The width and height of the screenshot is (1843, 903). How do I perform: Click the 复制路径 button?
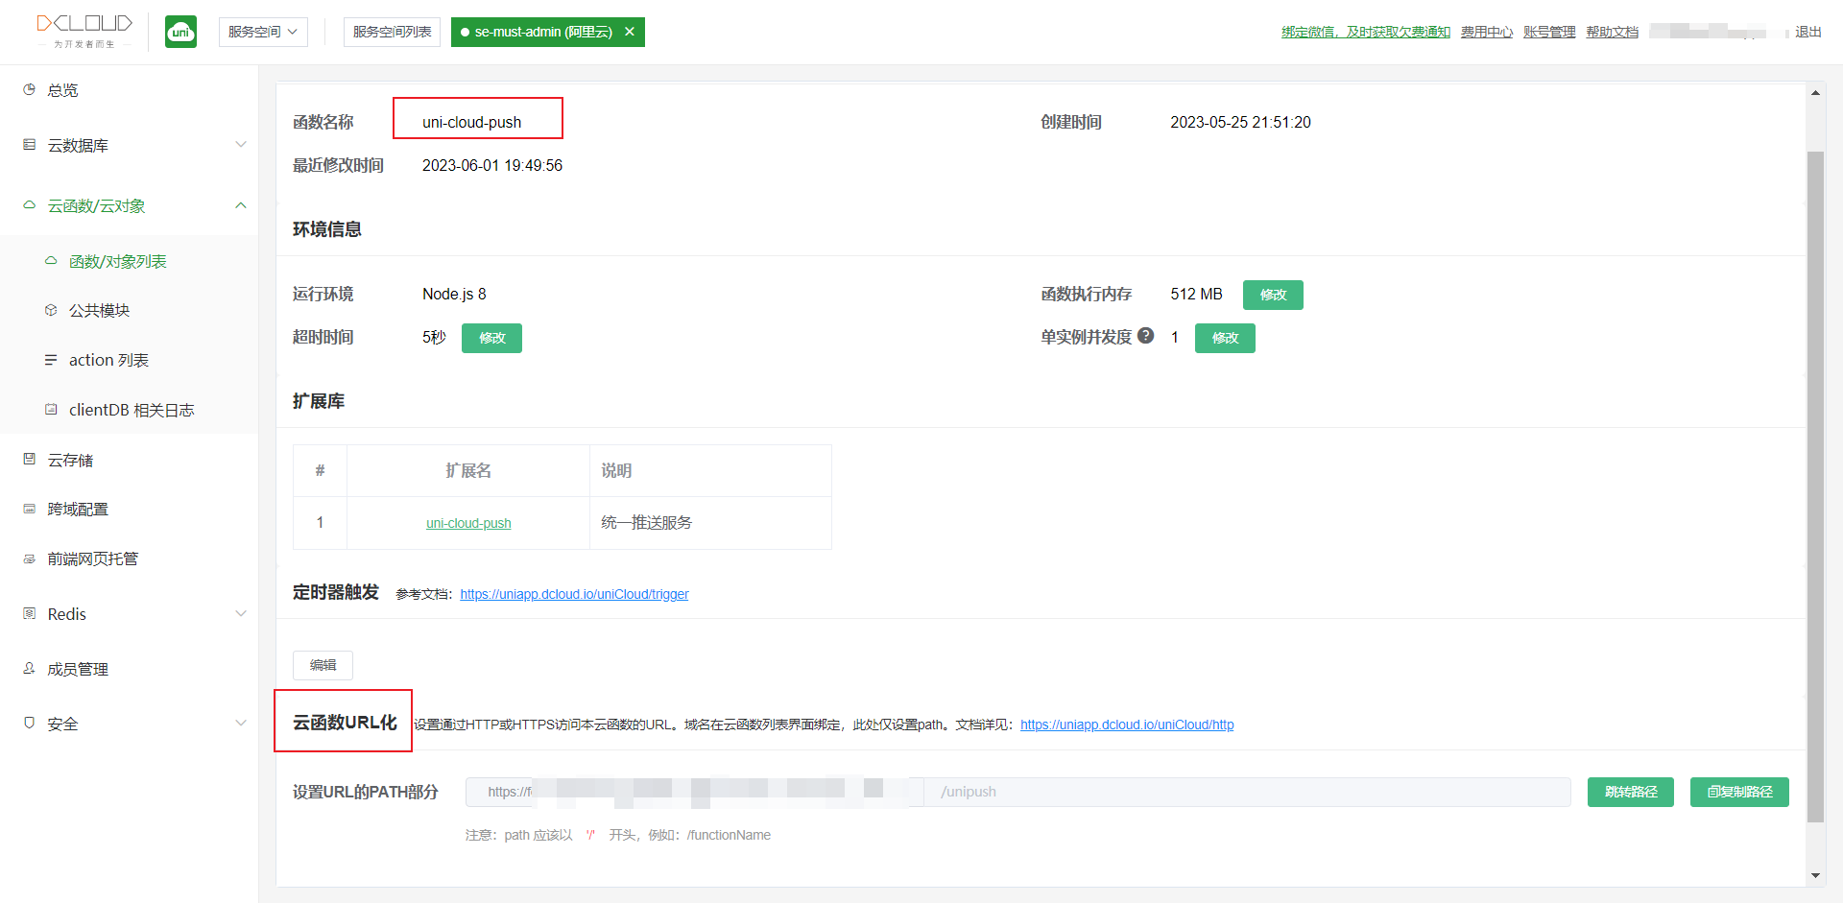point(1739,792)
